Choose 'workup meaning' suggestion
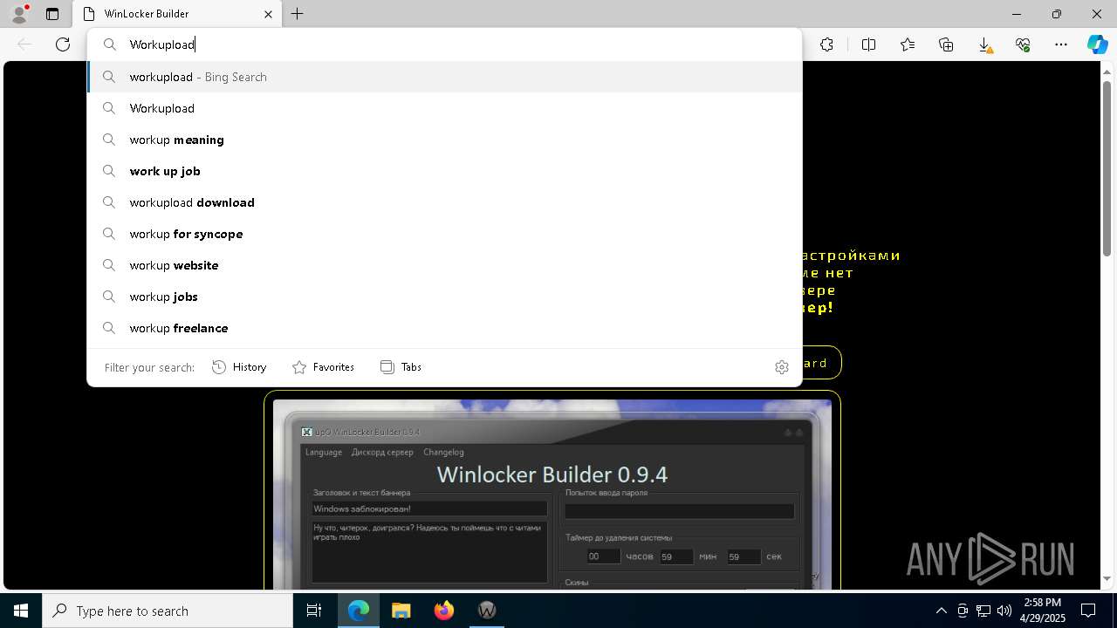Image resolution: width=1117 pixels, height=628 pixels. pyautogui.click(x=444, y=140)
